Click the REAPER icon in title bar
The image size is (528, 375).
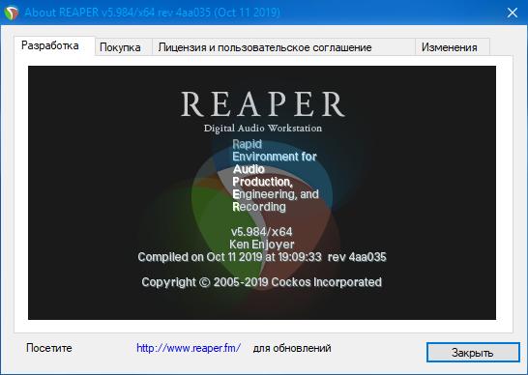pos(11,13)
